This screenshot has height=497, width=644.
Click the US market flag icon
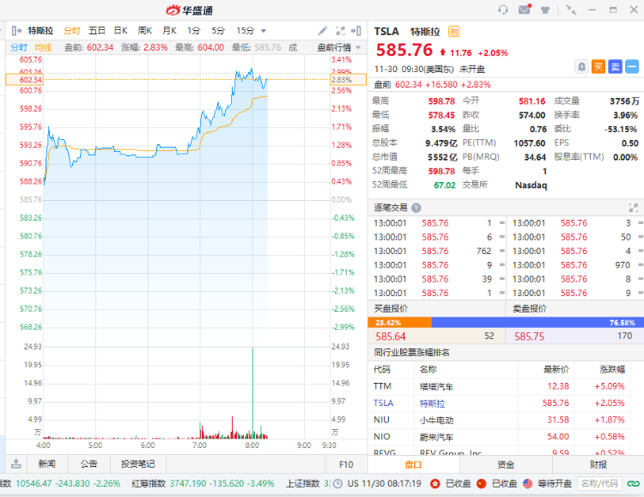tap(528, 483)
